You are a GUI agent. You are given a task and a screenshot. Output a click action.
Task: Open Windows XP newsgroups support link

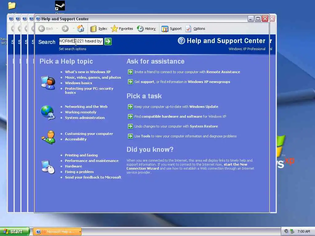click(x=182, y=82)
